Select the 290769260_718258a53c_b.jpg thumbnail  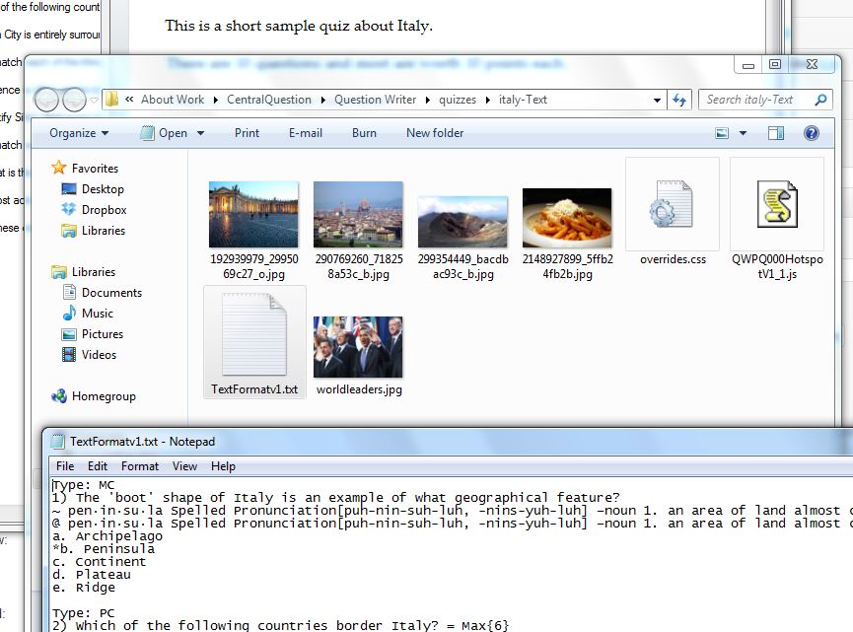point(358,215)
